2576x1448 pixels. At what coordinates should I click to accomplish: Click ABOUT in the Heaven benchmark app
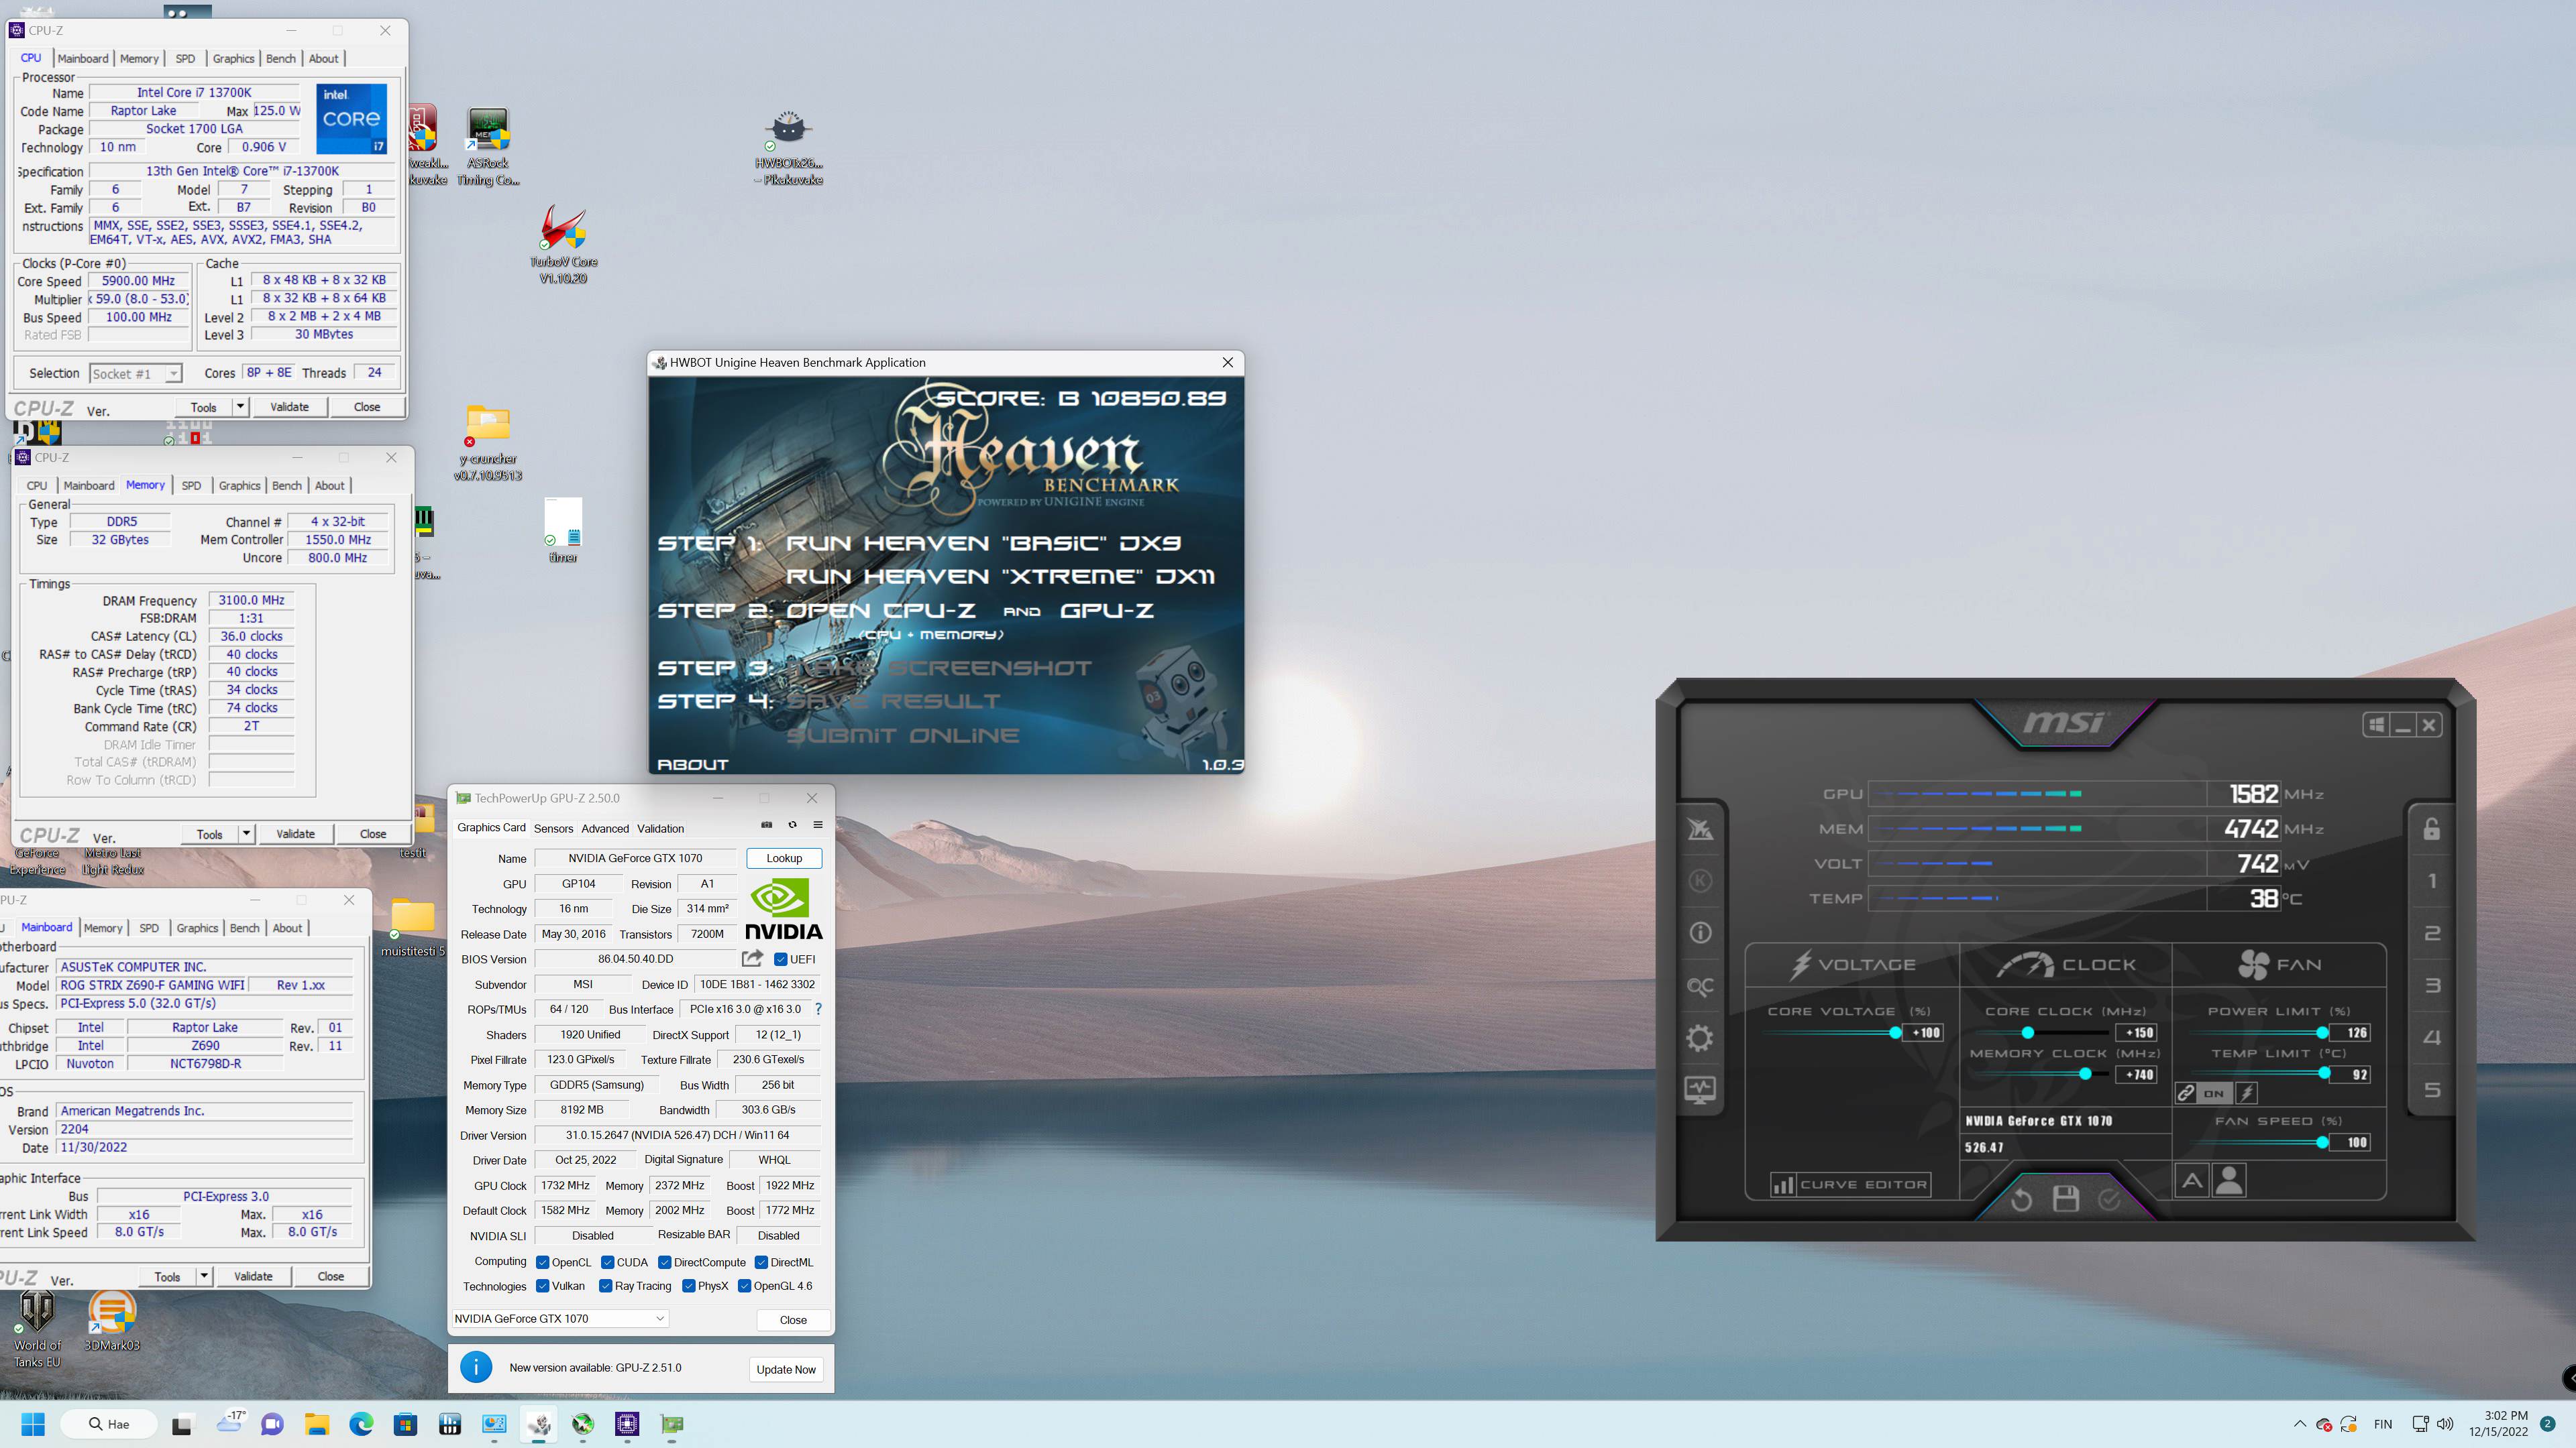coord(692,764)
